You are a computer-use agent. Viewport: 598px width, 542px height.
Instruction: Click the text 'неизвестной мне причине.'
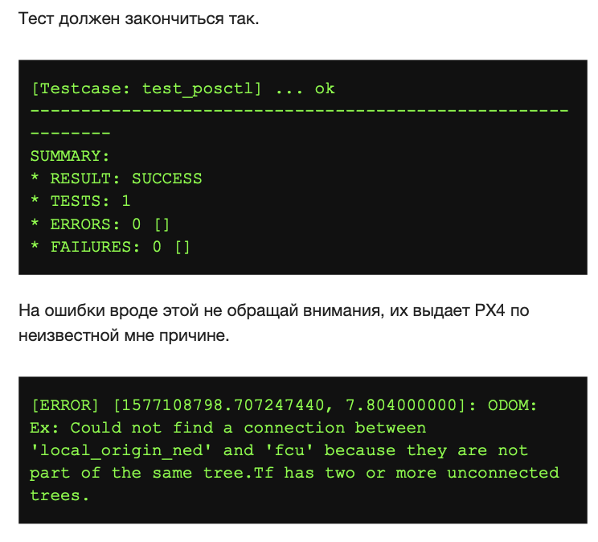click(x=124, y=335)
